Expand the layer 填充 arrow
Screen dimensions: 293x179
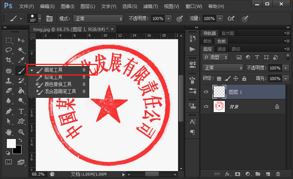[286, 79]
